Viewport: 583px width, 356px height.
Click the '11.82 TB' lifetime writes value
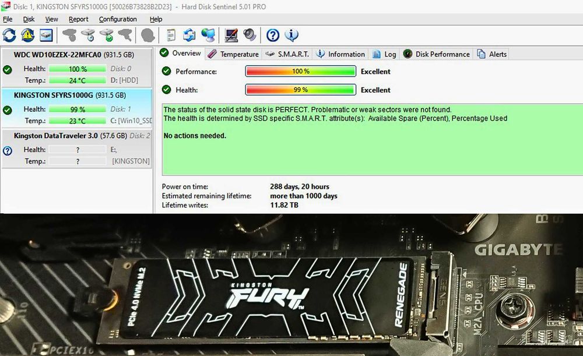click(284, 205)
